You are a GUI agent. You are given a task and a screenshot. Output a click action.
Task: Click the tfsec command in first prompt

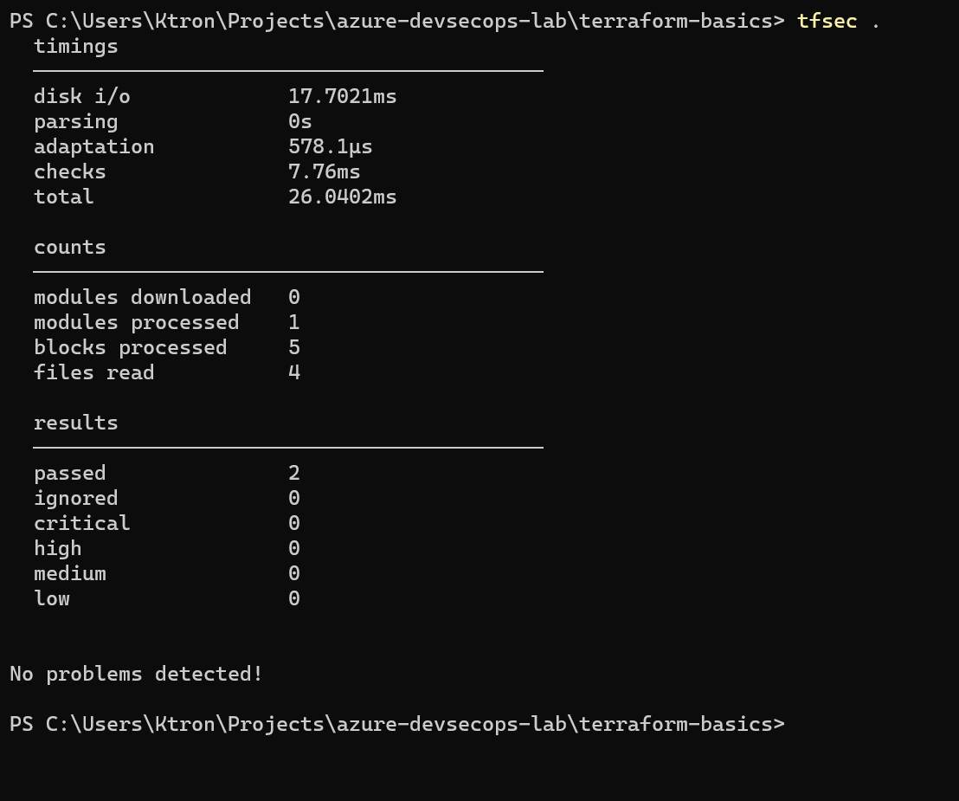(827, 22)
